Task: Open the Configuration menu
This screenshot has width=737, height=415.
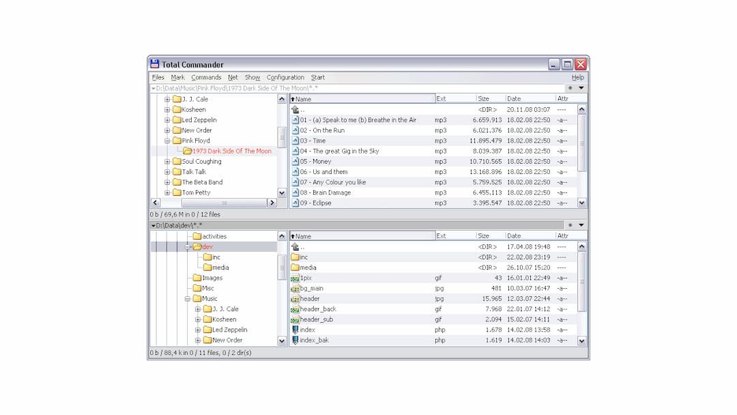Action: [285, 77]
